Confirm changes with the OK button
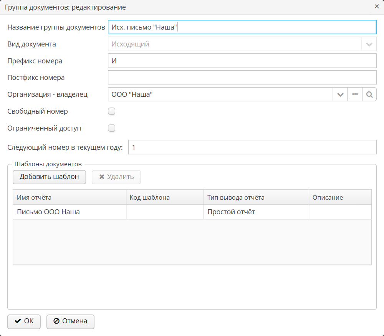 24,321
